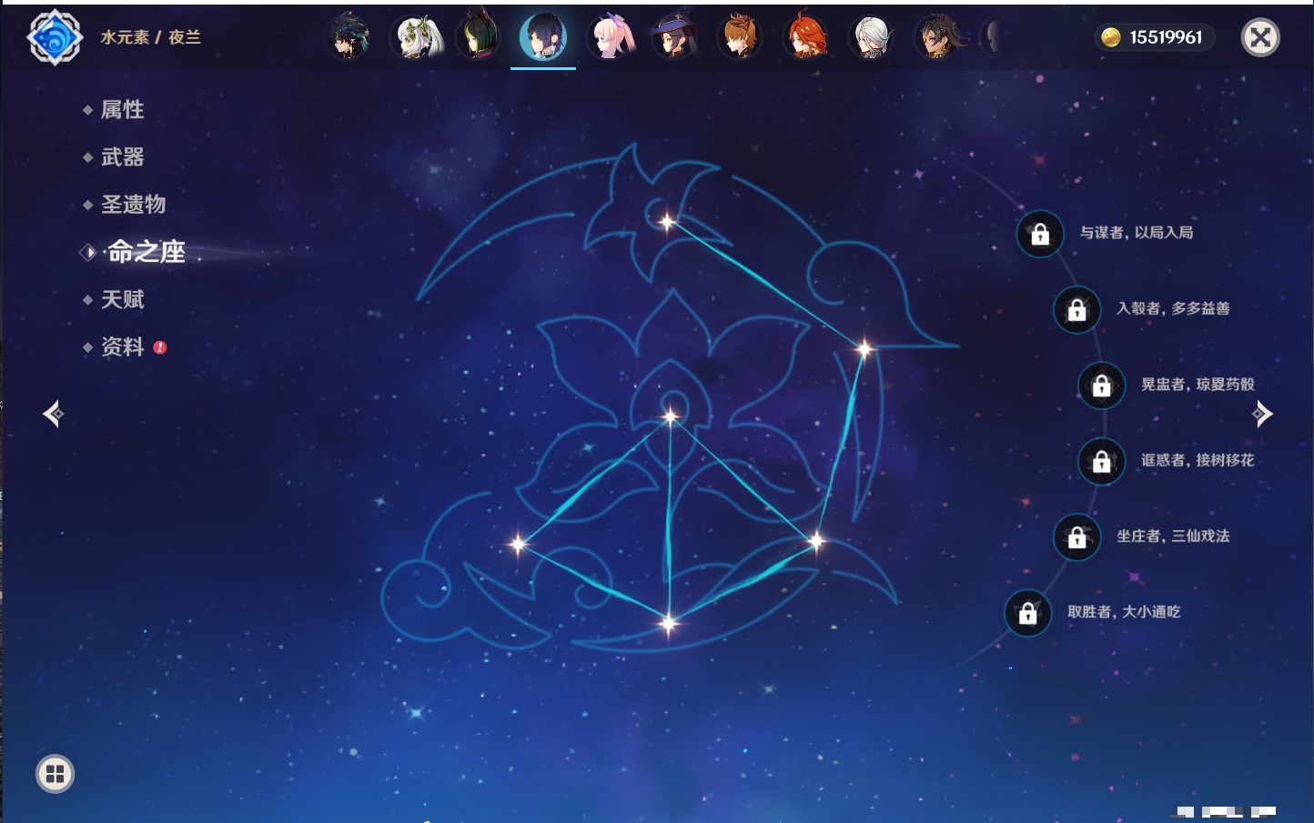
Task: Click the constellation name 与谋者, 以局入局
Action: [1137, 233]
